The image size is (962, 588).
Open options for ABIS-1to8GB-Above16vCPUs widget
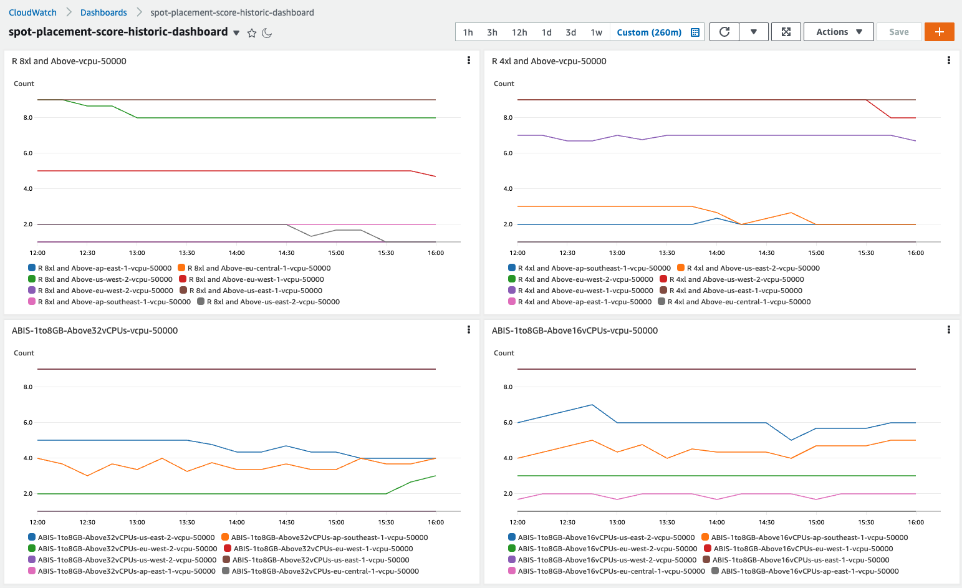click(949, 329)
